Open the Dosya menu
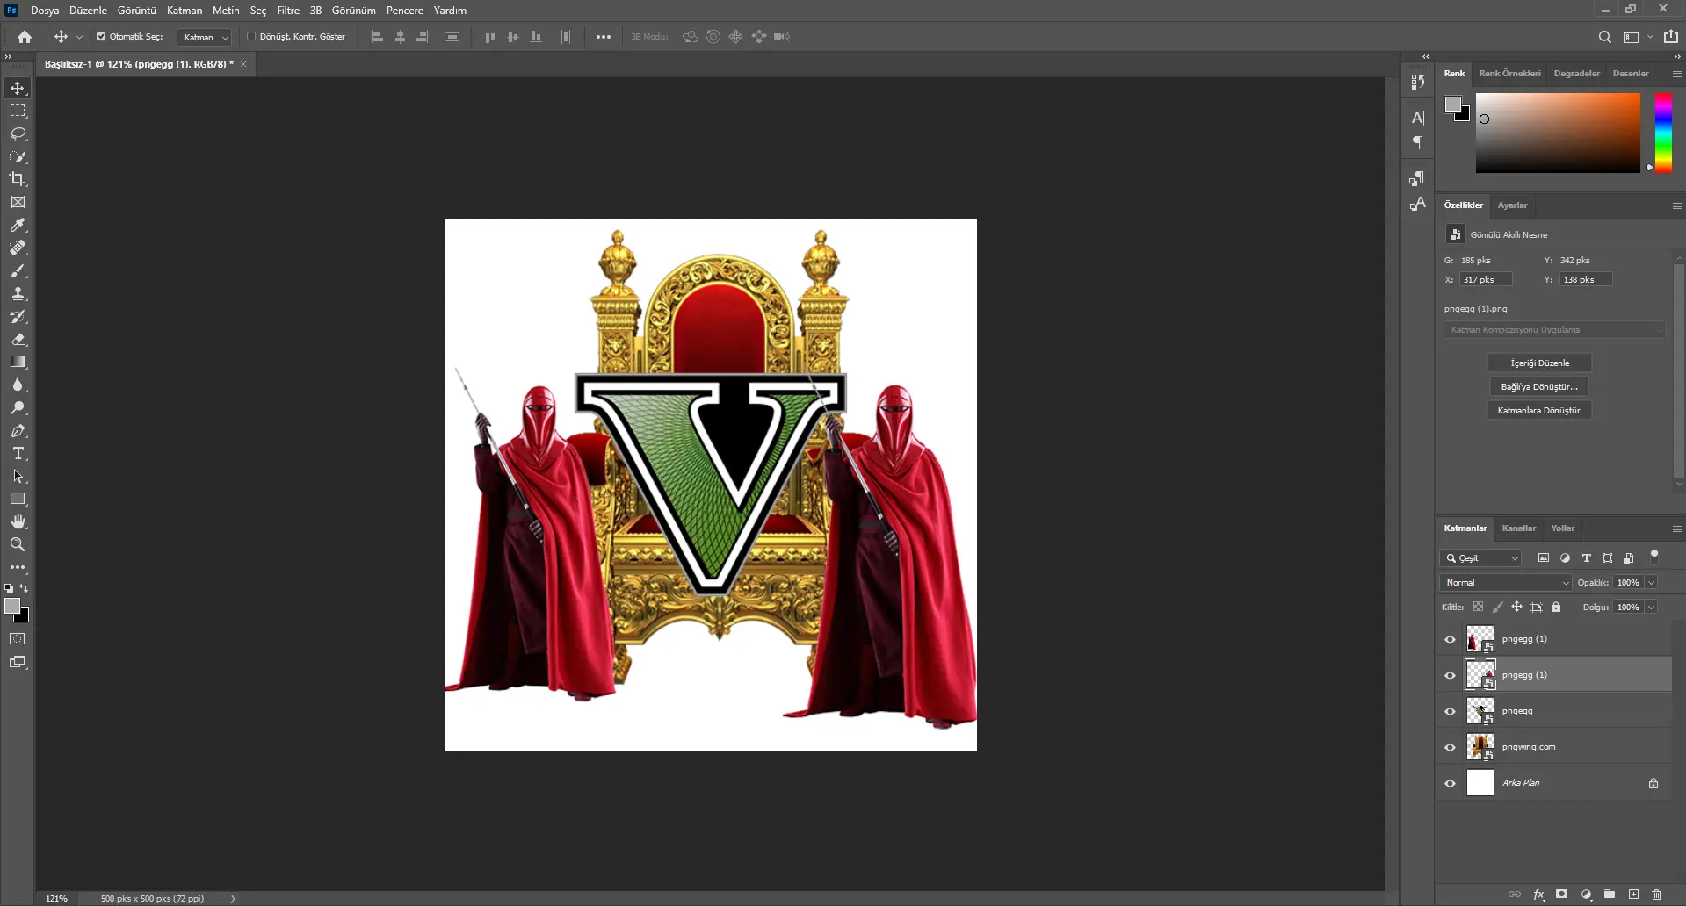1686x906 pixels. pos(45,11)
